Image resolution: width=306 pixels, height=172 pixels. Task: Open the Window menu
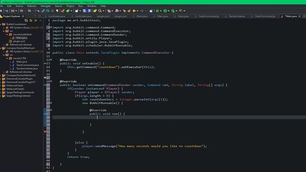[92, 6]
